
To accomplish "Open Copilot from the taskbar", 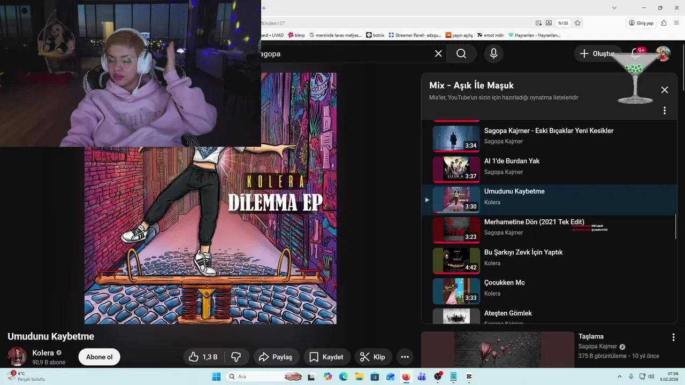I will [x=328, y=376].
